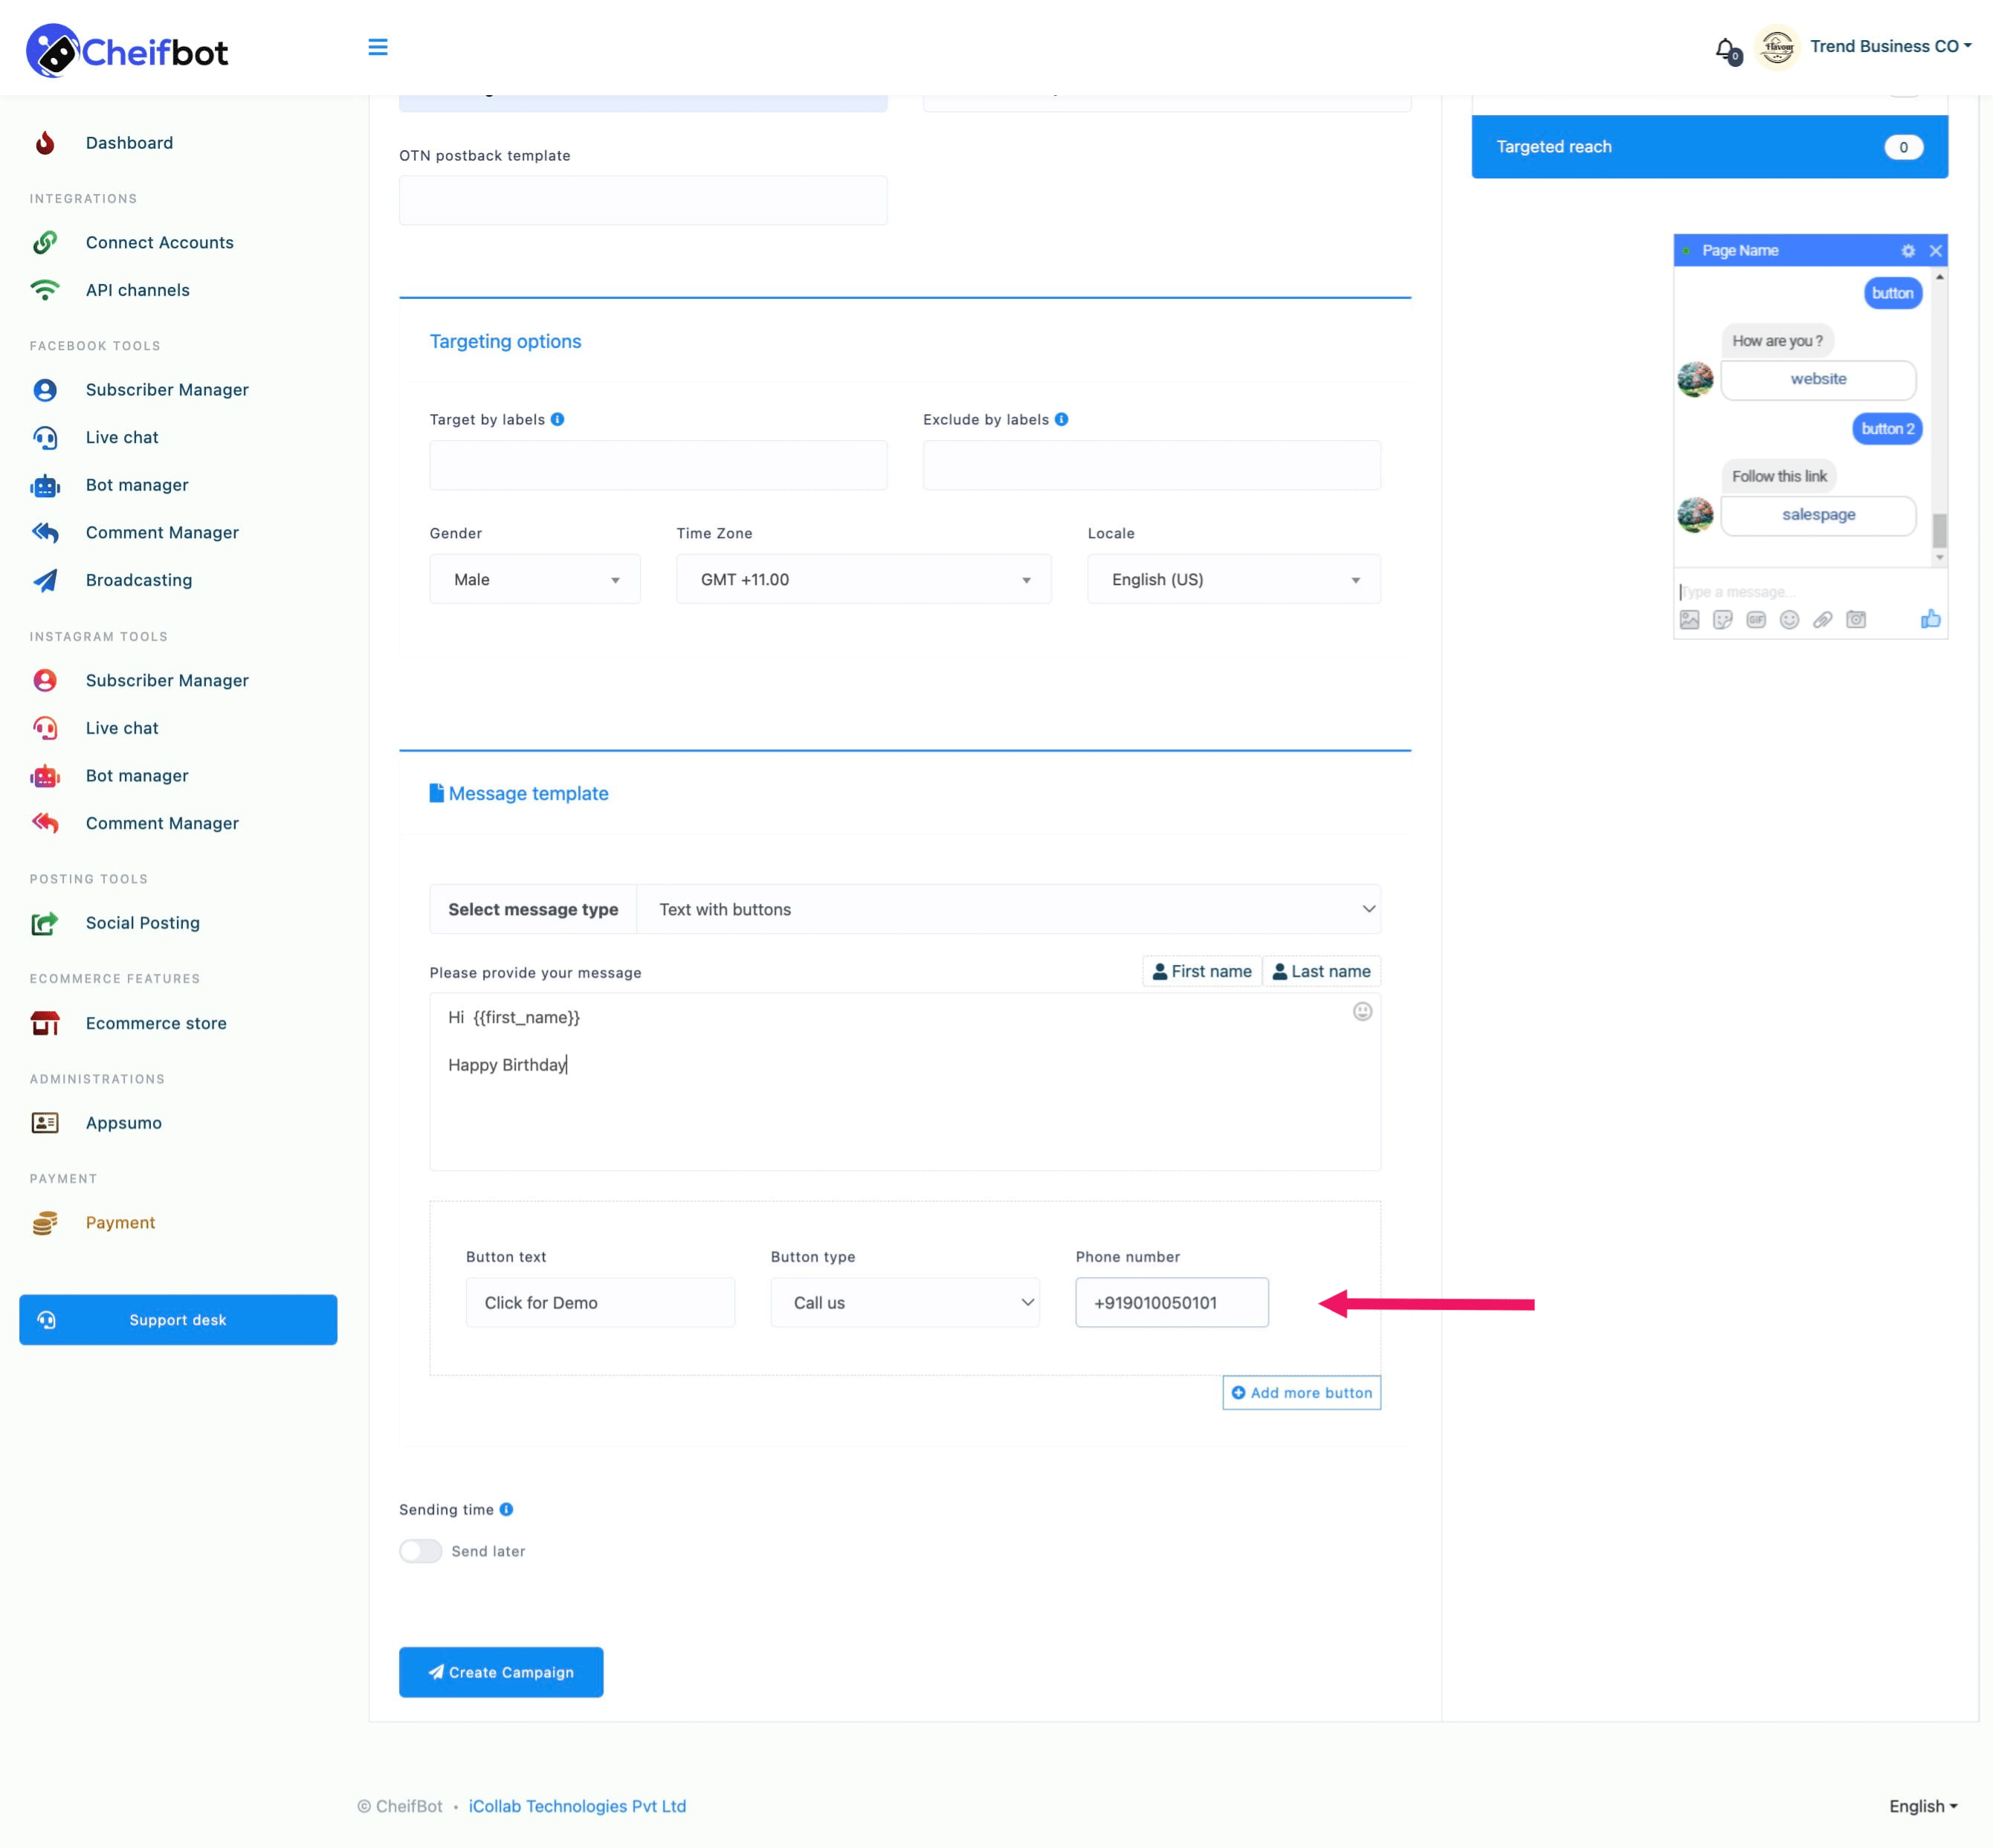This screenshot has height=1848, width=1993.
Task: Click the Dashboard icon in sidebar
Action: coord(45,143)
